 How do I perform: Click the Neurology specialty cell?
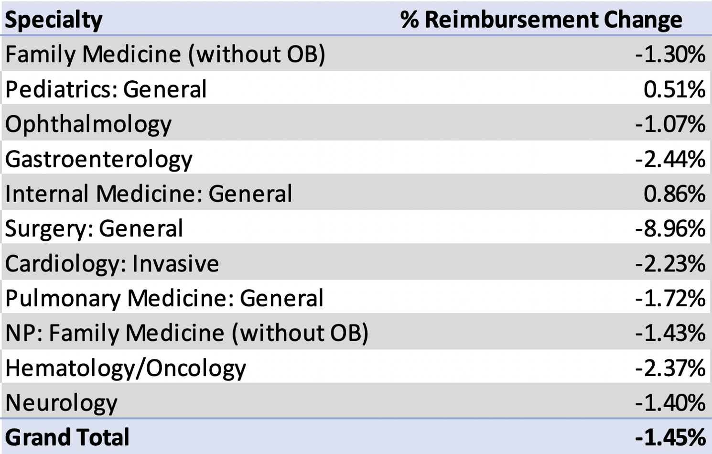click(x=61, y=403)
